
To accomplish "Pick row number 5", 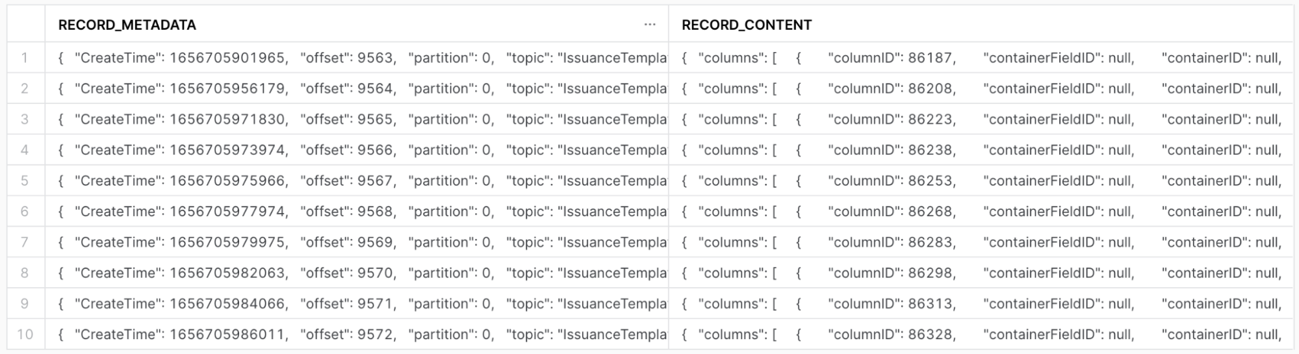I will pyautogui.click(x=25, y=181).
